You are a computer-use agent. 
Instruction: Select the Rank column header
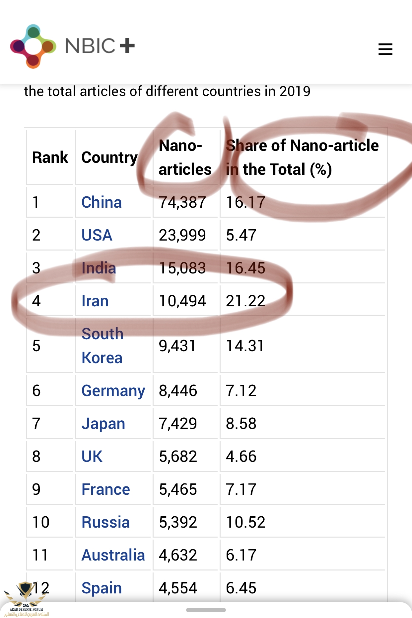coord(50,157)
